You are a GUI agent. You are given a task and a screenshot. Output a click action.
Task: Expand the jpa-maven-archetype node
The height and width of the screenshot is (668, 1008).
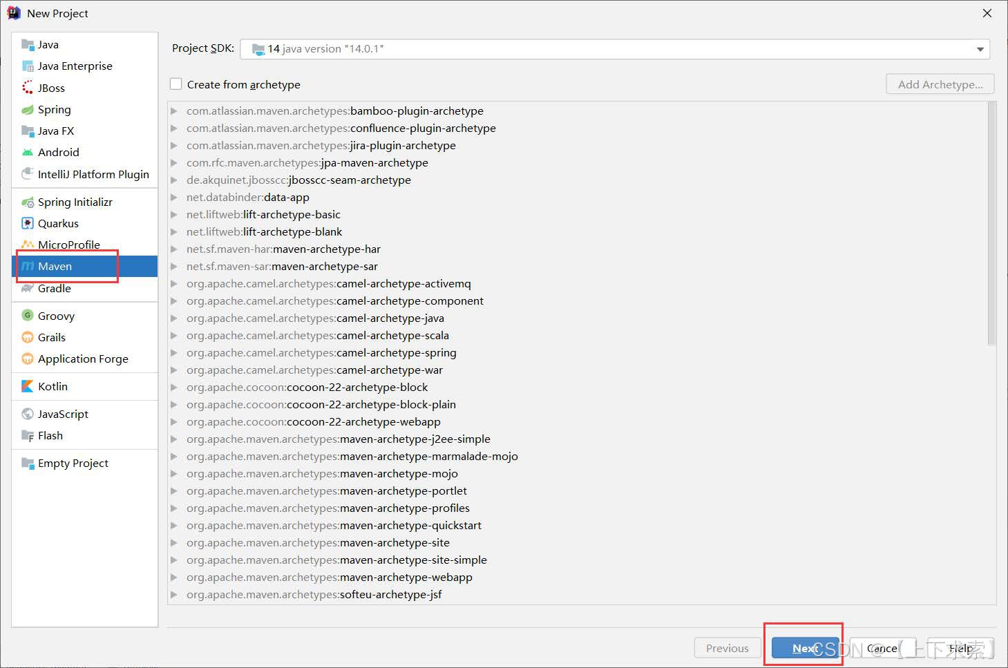pos(174,163)
